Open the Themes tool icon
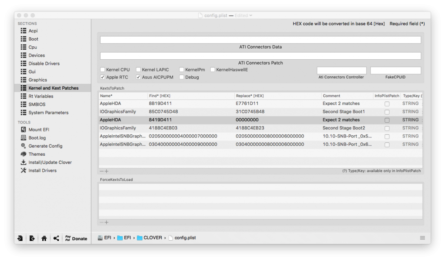Image resolution: width=445 pixels, height=261 pixels. click(23, 154)
